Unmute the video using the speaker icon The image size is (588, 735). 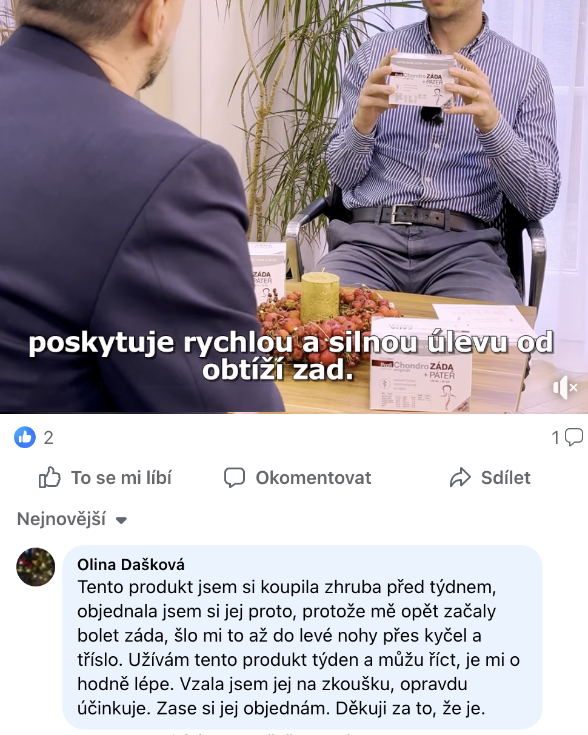point(565,387)
